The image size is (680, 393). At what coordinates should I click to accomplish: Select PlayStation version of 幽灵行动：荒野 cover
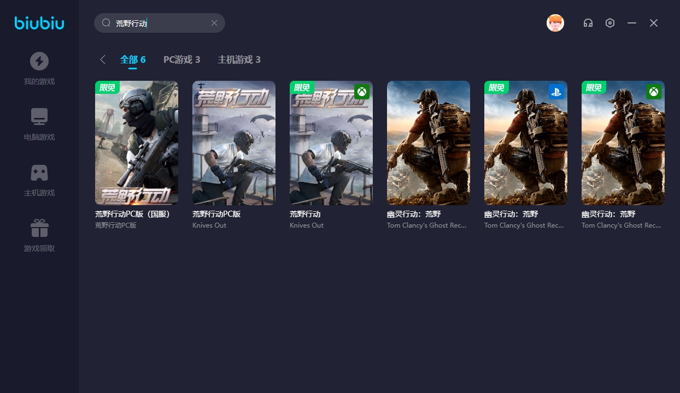click(526, 143)
